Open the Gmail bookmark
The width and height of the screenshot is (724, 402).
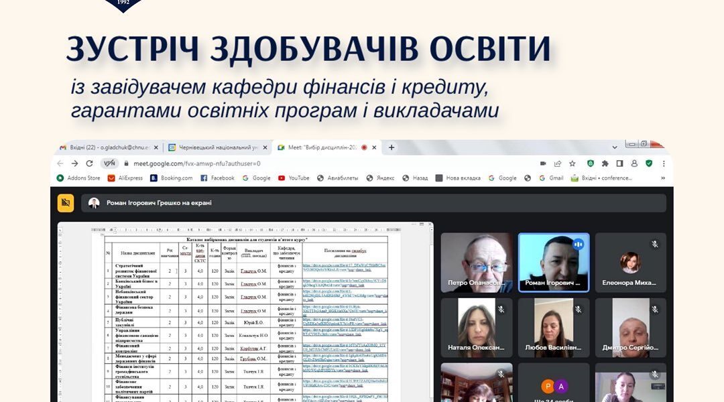(551, 178)
